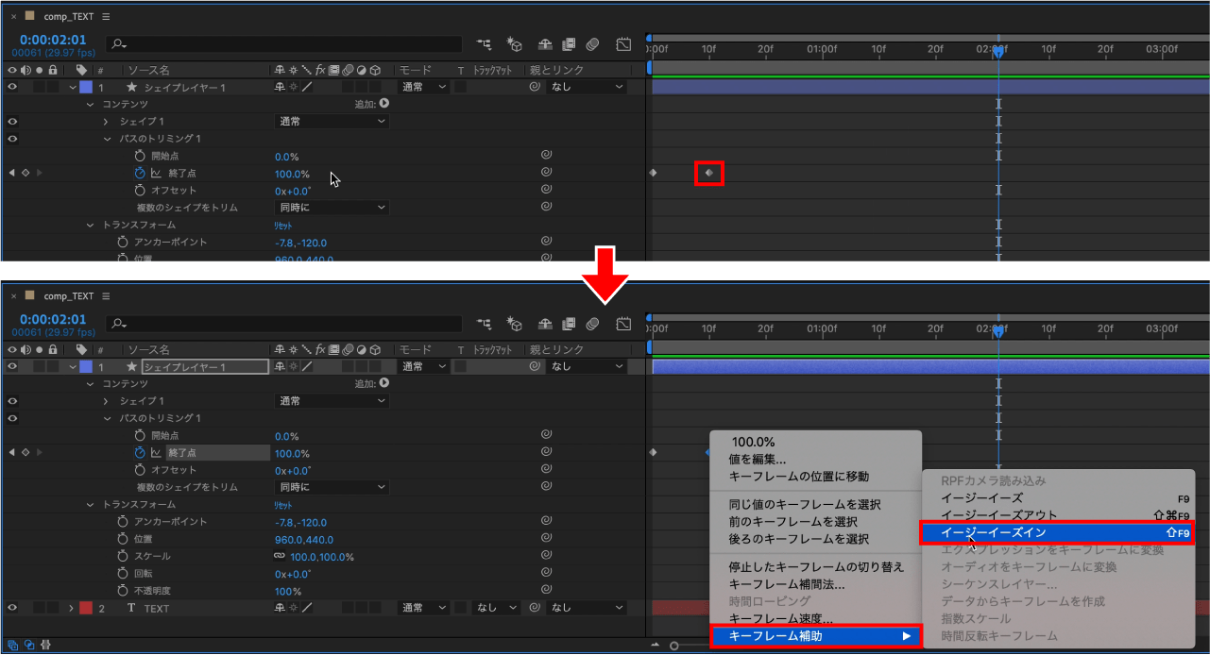Toggle シェイプ1 visibility eye in upper panel
Screen dimensions: 1210x655
[12, 122]
